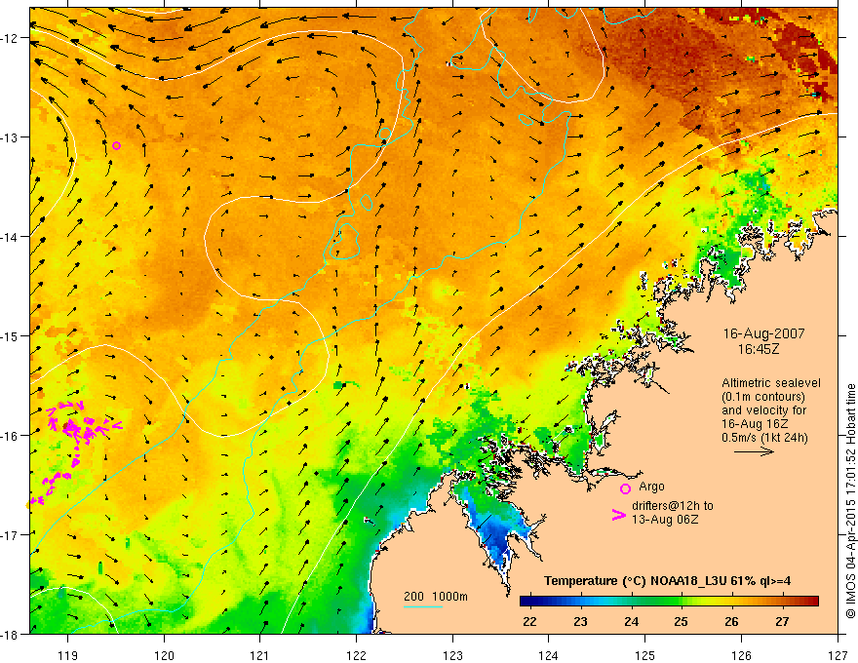
Task: Click the longitude axis label '121'
Action: (260, 655)
